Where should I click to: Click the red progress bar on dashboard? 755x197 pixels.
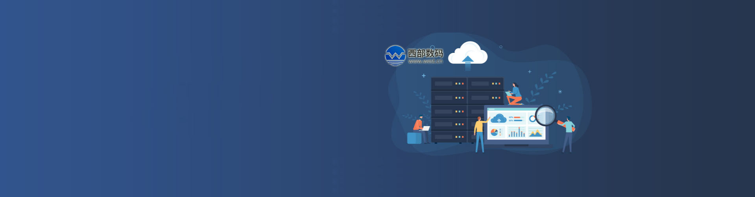tap(517, 117)
